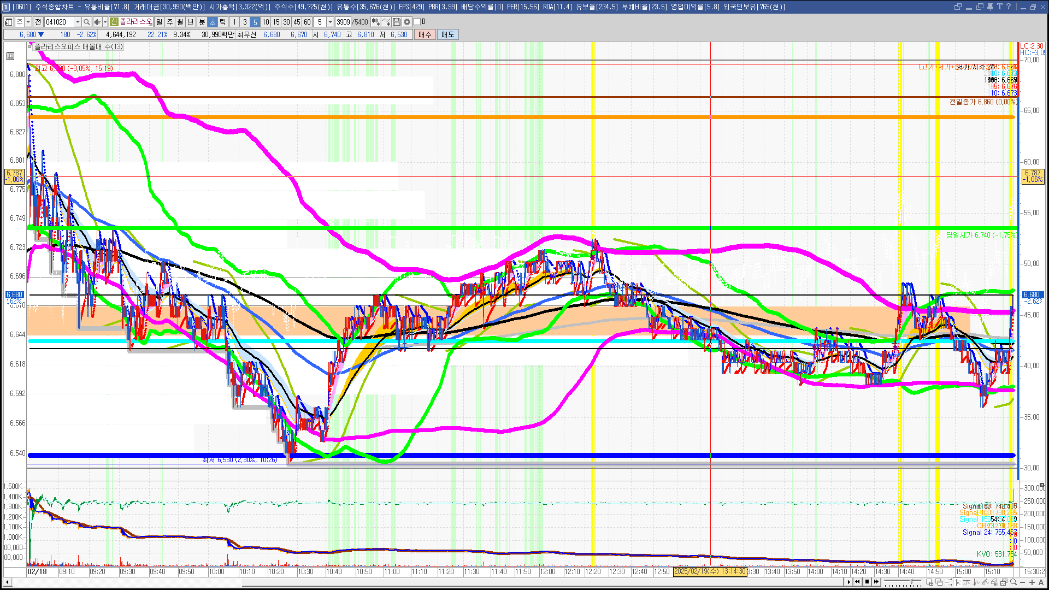
Task: Select the 분 (minute) period toggle
Action: (x=202, y=22)
